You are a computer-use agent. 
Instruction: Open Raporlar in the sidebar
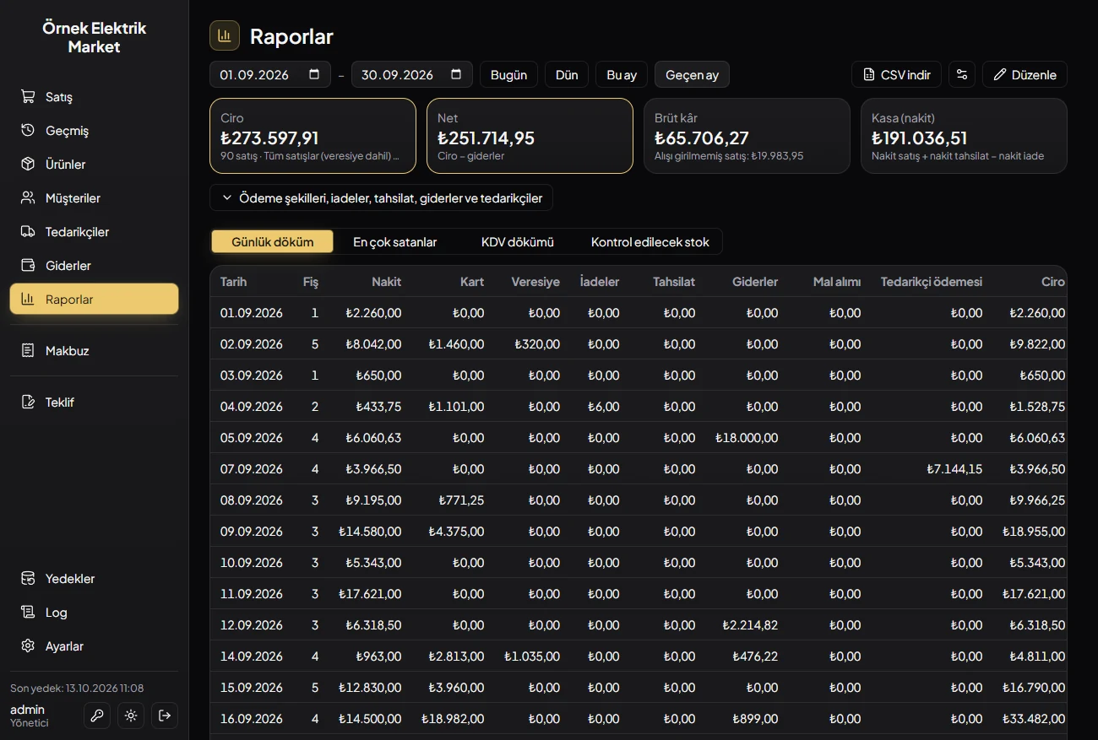pos(94,299)
